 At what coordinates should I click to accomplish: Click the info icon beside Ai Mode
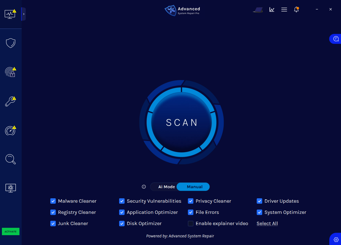[144, 187]
